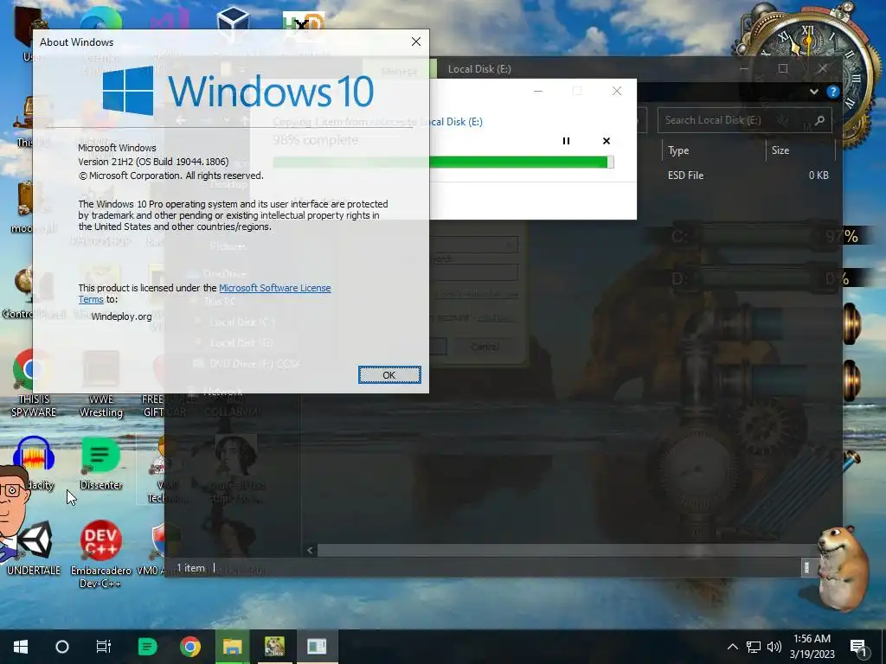886x664 pixels.
Task: Cancel the copy with the small X button
Action: click(607, 141)
